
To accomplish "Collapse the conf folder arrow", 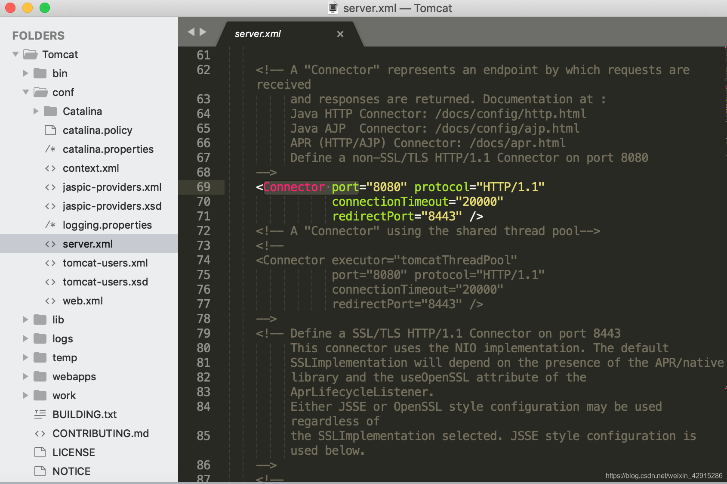I will click(x=26, y=92).
